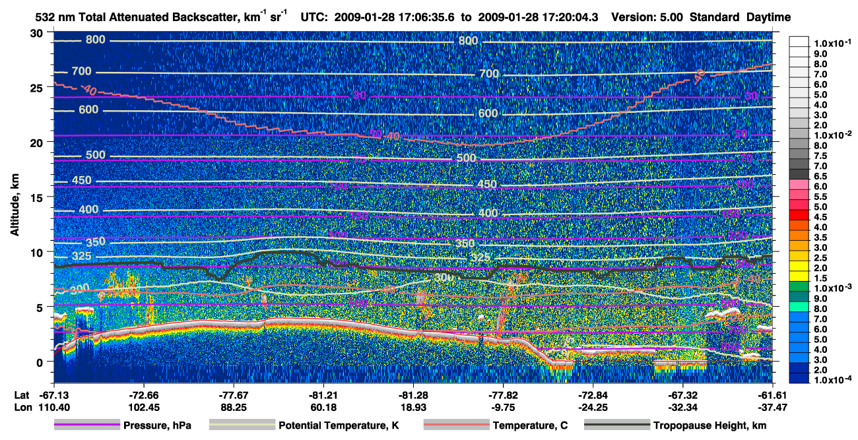Click latitude value -67.13
The height and width of the screenshot is (440, 858).
pos(53,394)
